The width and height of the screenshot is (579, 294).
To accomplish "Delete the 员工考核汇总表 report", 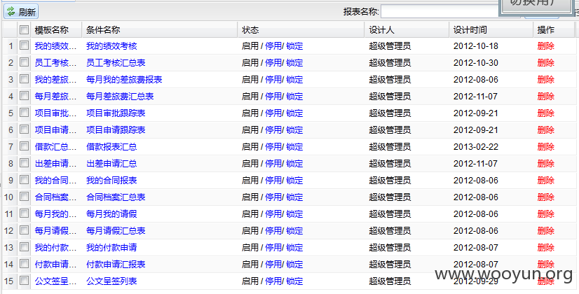I will 546,63.
